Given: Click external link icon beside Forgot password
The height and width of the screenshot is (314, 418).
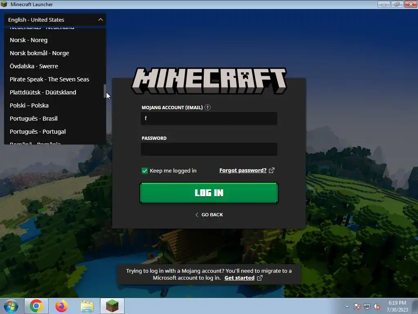Looking at the screenshot, I should click(271, 170).
